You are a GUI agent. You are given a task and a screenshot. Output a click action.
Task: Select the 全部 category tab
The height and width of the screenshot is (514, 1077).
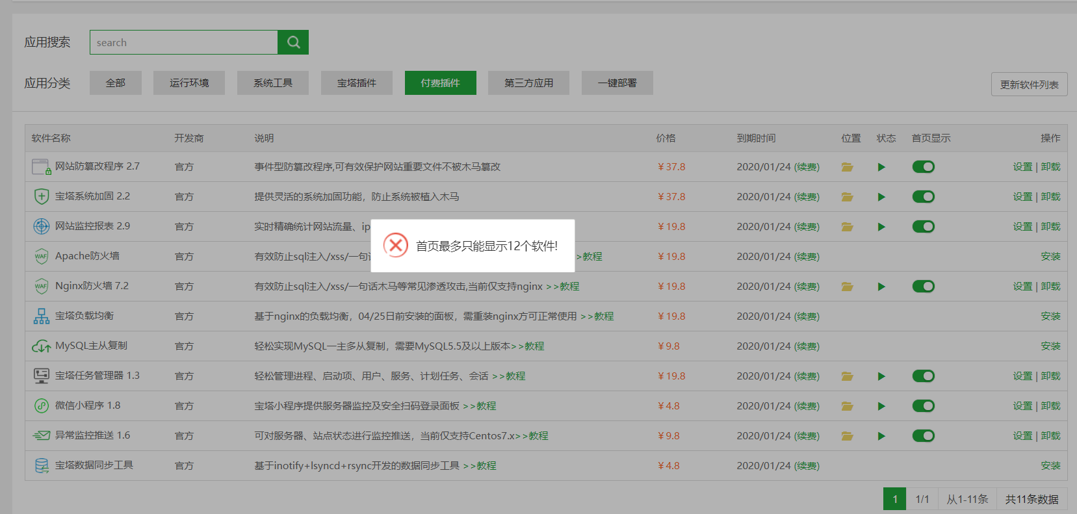click(116, 83)
